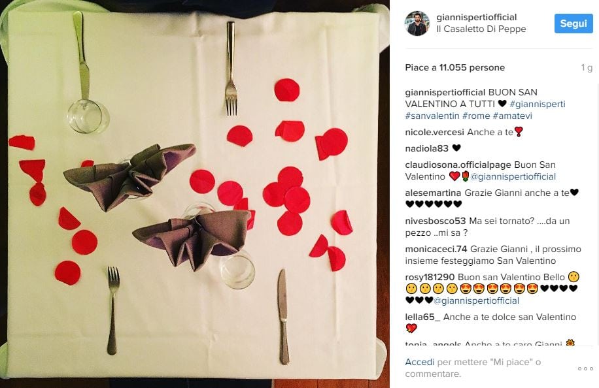Click the Segui follow button
Screen dimensions: 599x388
[x=573, y=24]
